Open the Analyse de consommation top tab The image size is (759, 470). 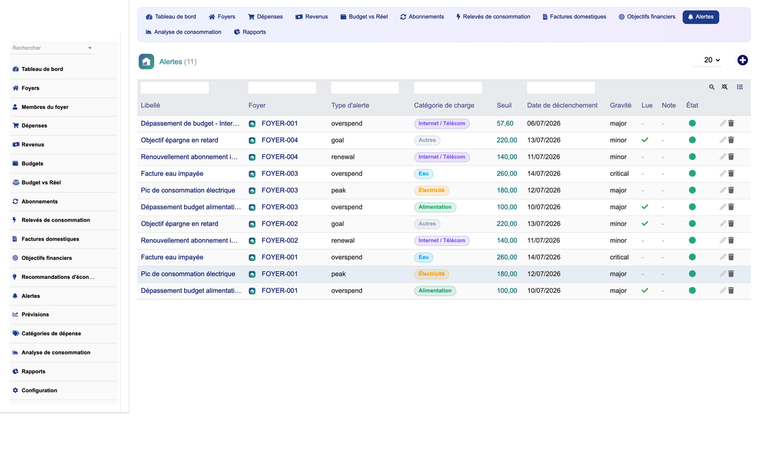[x=183, y=32]
